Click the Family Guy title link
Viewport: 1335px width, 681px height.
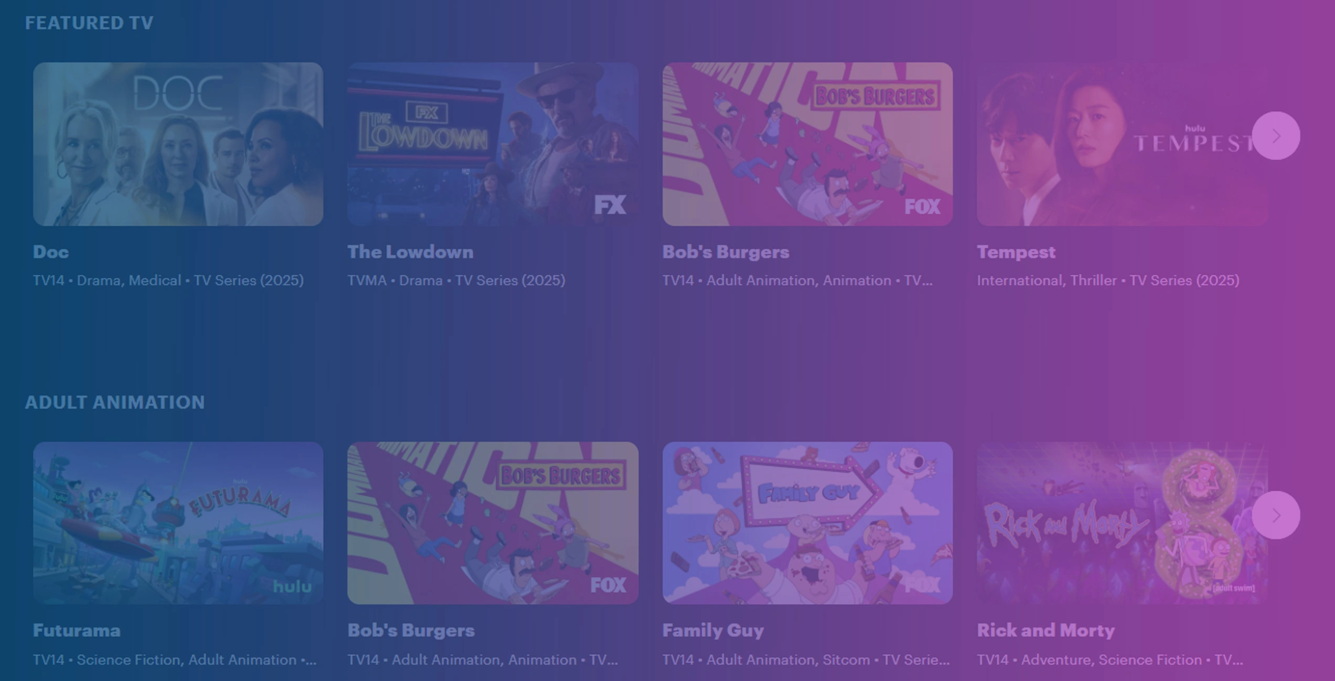point(713,631)
